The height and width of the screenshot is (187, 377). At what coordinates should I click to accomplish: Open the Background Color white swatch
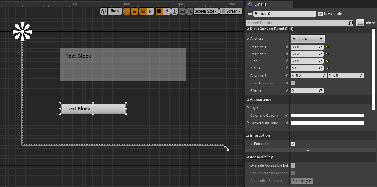tap(327, 123)
